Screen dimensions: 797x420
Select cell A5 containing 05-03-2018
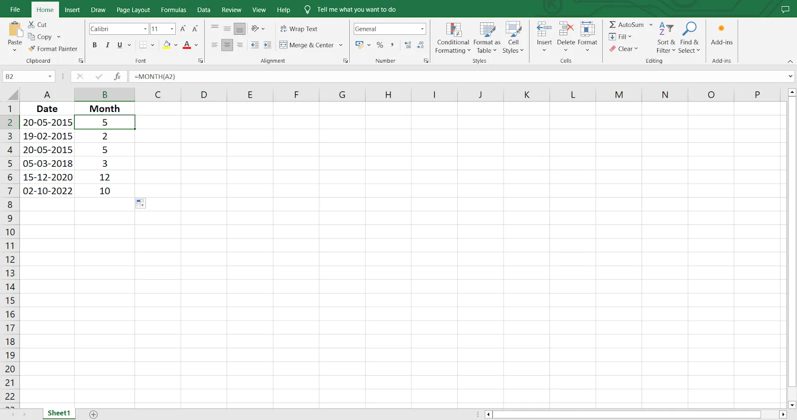tap(47, 163)
